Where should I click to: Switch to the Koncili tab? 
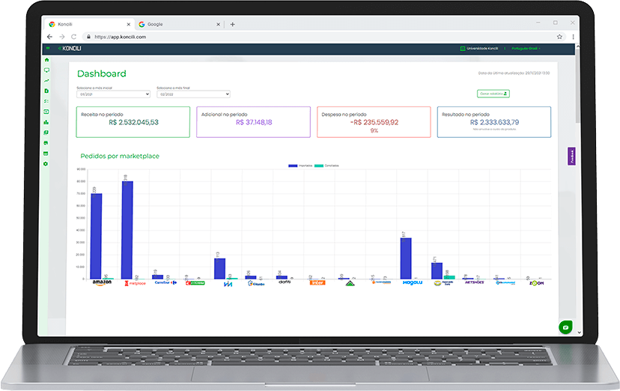(x=89, y=25)
